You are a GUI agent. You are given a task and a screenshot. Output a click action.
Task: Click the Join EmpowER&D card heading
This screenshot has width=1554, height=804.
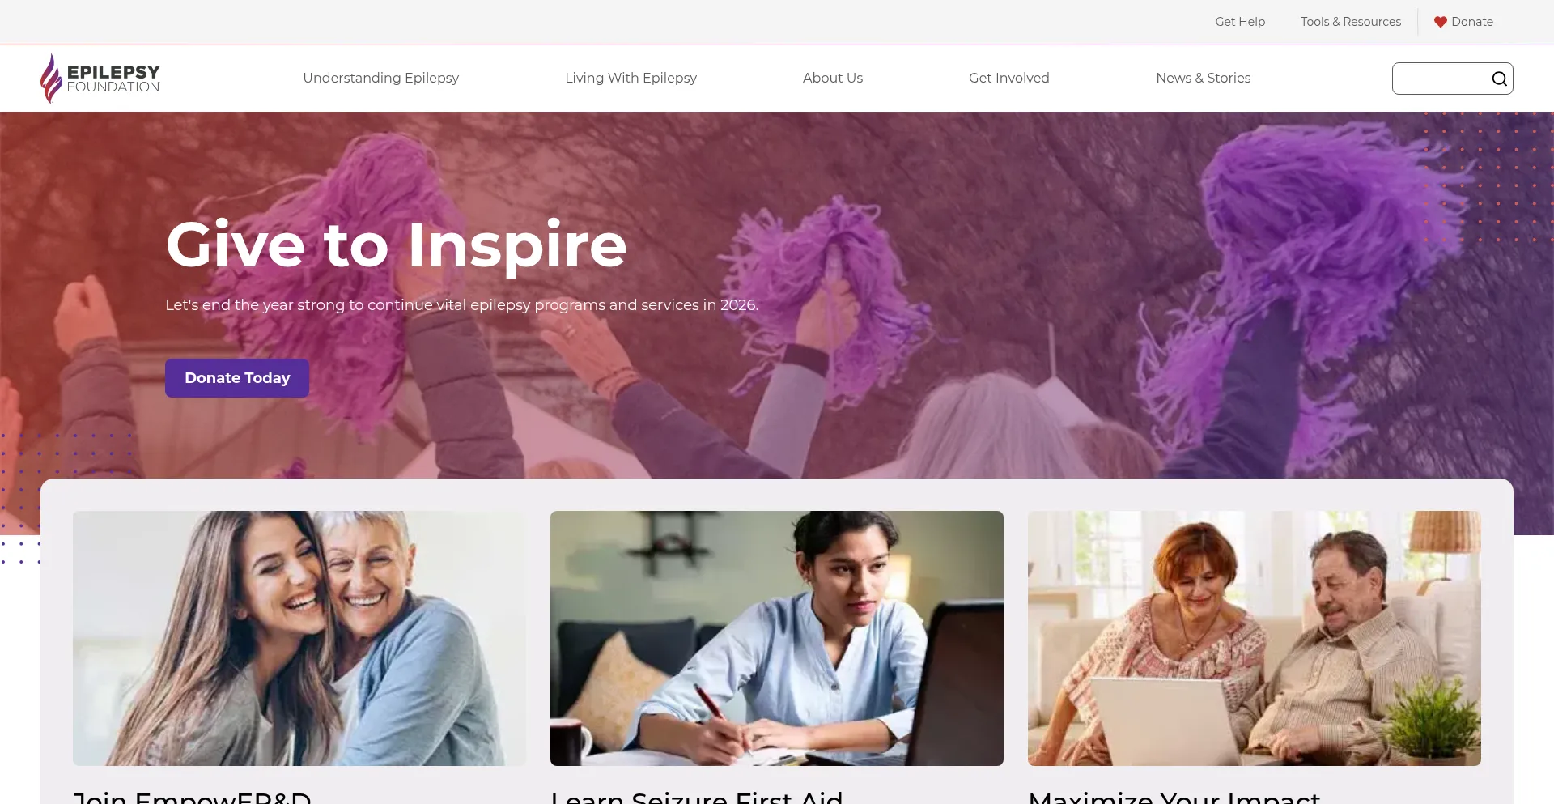point(193,797)
